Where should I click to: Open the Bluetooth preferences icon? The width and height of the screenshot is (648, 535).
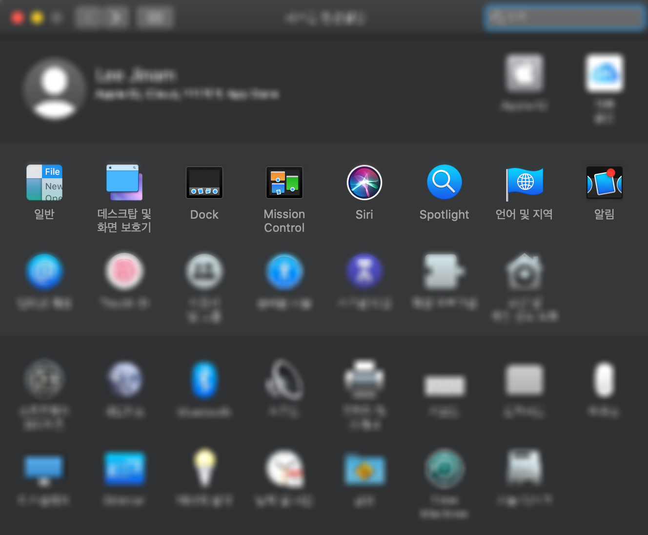pyautogui.click(x=204, y=379)
